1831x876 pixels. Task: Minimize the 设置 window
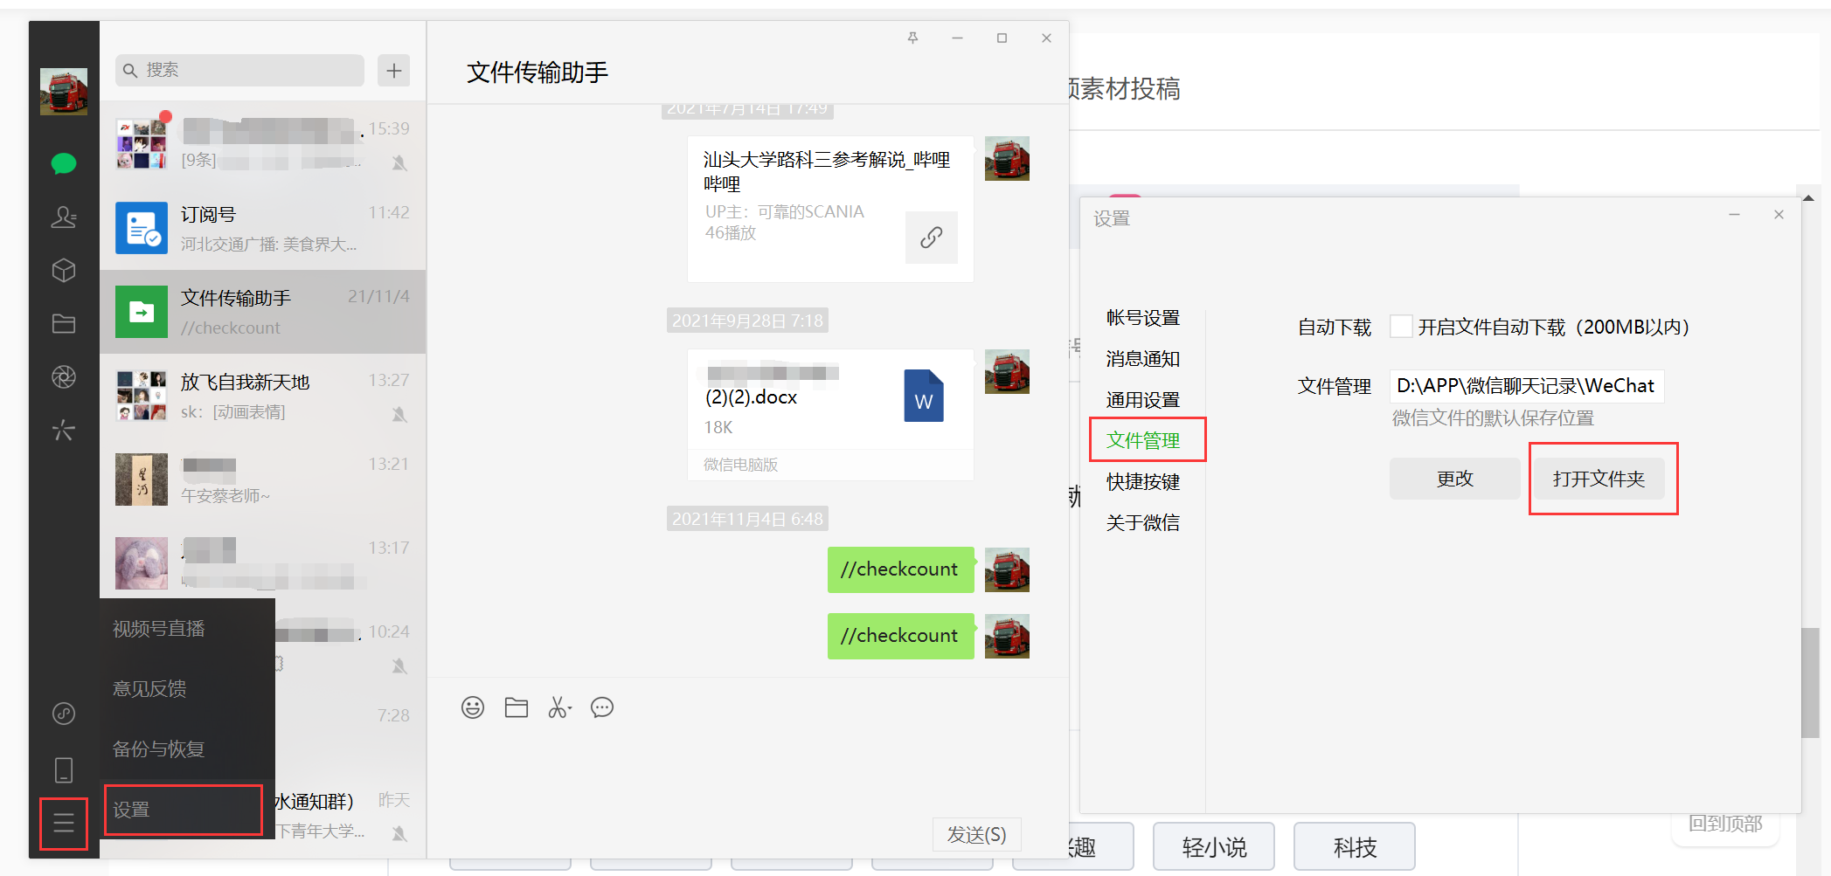click(x=1734, y=214)
